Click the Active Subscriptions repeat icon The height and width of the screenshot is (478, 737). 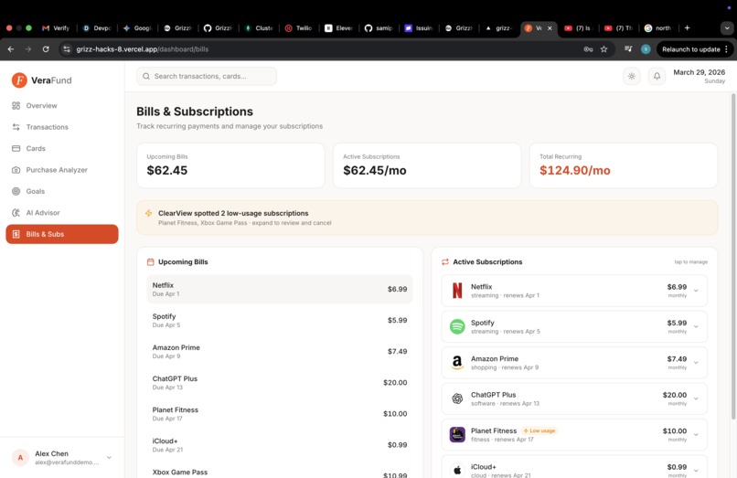tap(445, 261)
